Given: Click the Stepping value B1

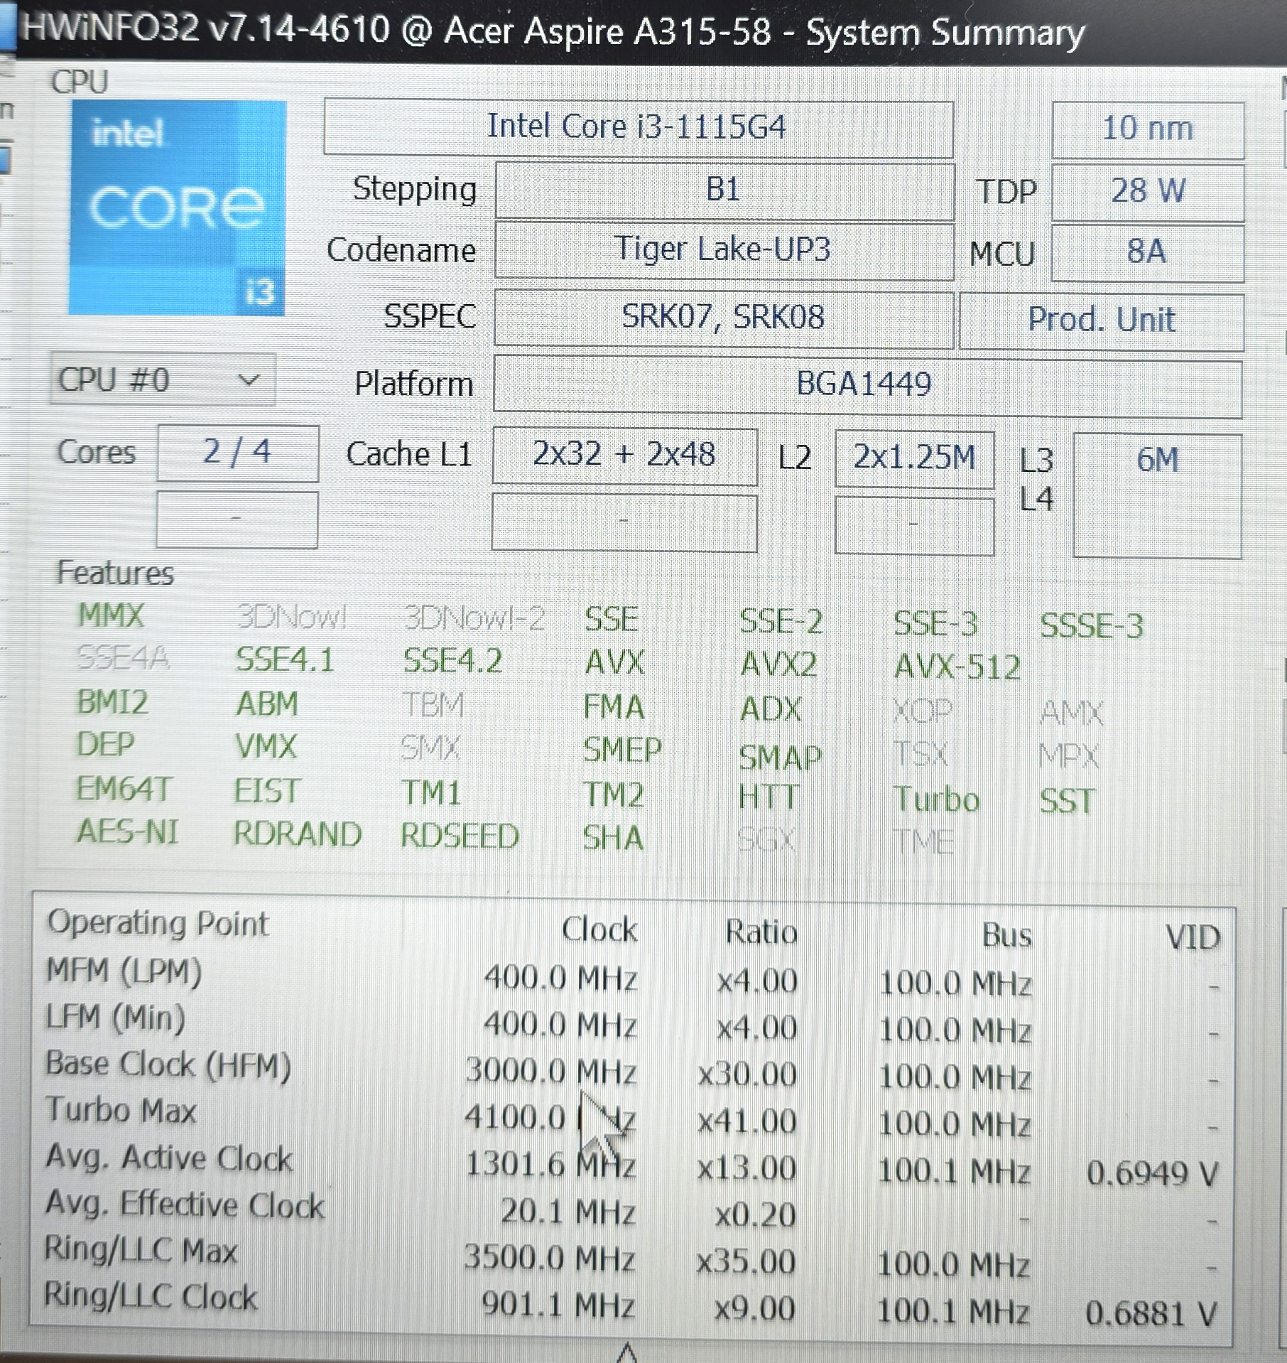Looking at the screenshot, I should (724, 190).
